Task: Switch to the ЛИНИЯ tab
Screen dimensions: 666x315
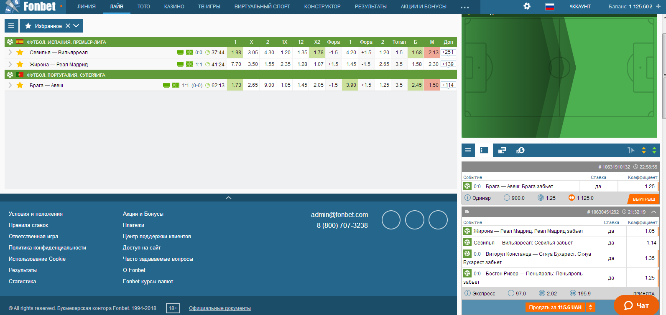Action: (86, 7)
